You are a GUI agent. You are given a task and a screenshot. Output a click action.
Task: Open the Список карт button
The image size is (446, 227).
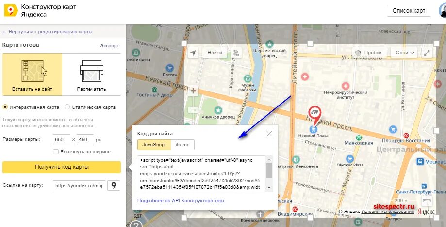pos(409,11)
